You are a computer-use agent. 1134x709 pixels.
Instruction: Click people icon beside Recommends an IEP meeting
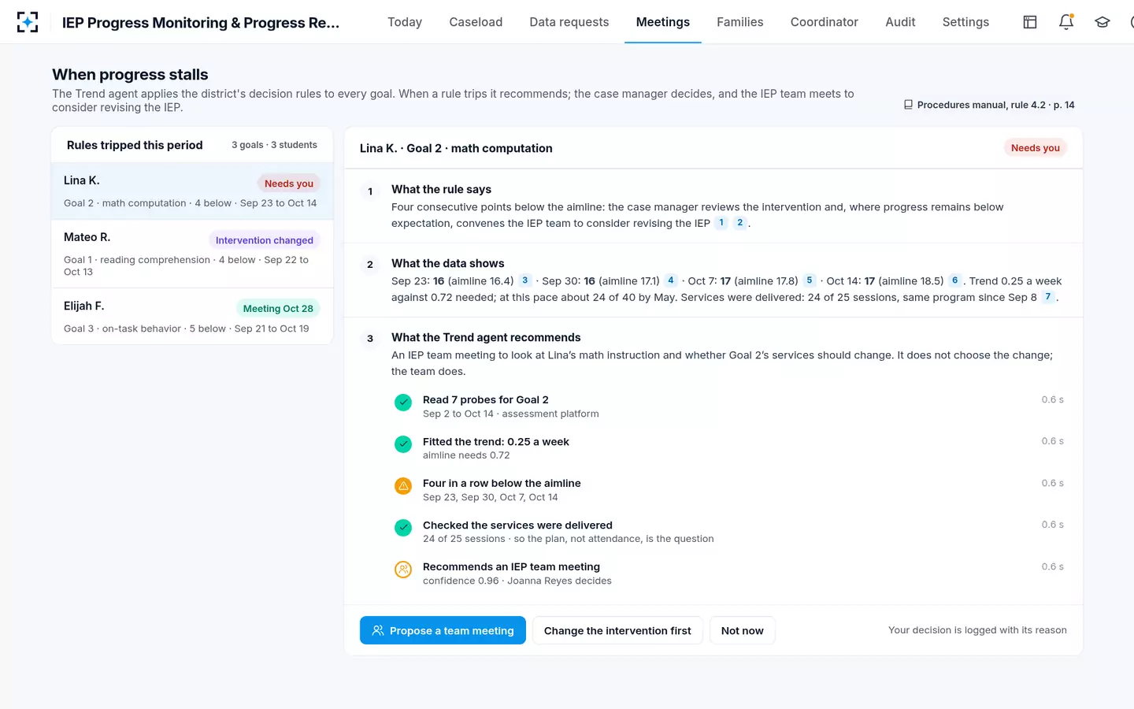403,570
